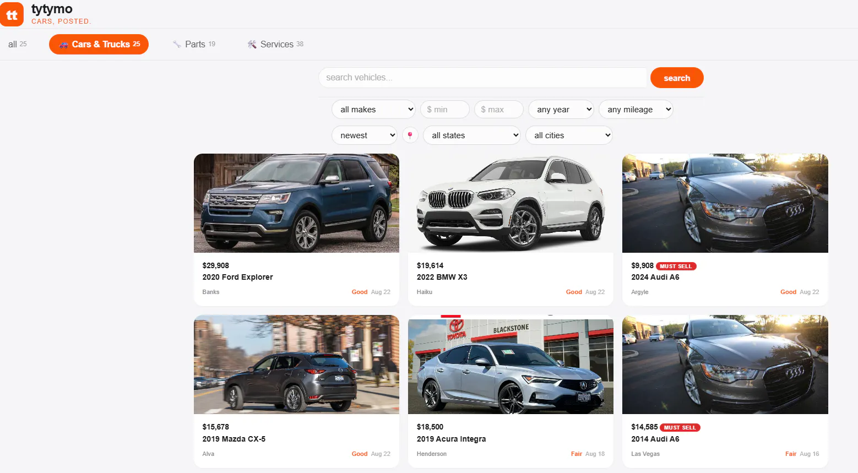Viewport: 858px width, 473px height.
Task: Click the $19,614 price text
Action: [x=430, y=265]
